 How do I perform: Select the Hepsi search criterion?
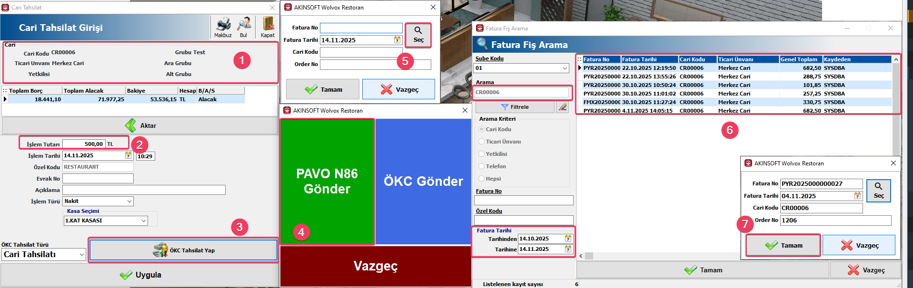pos(482,179)
